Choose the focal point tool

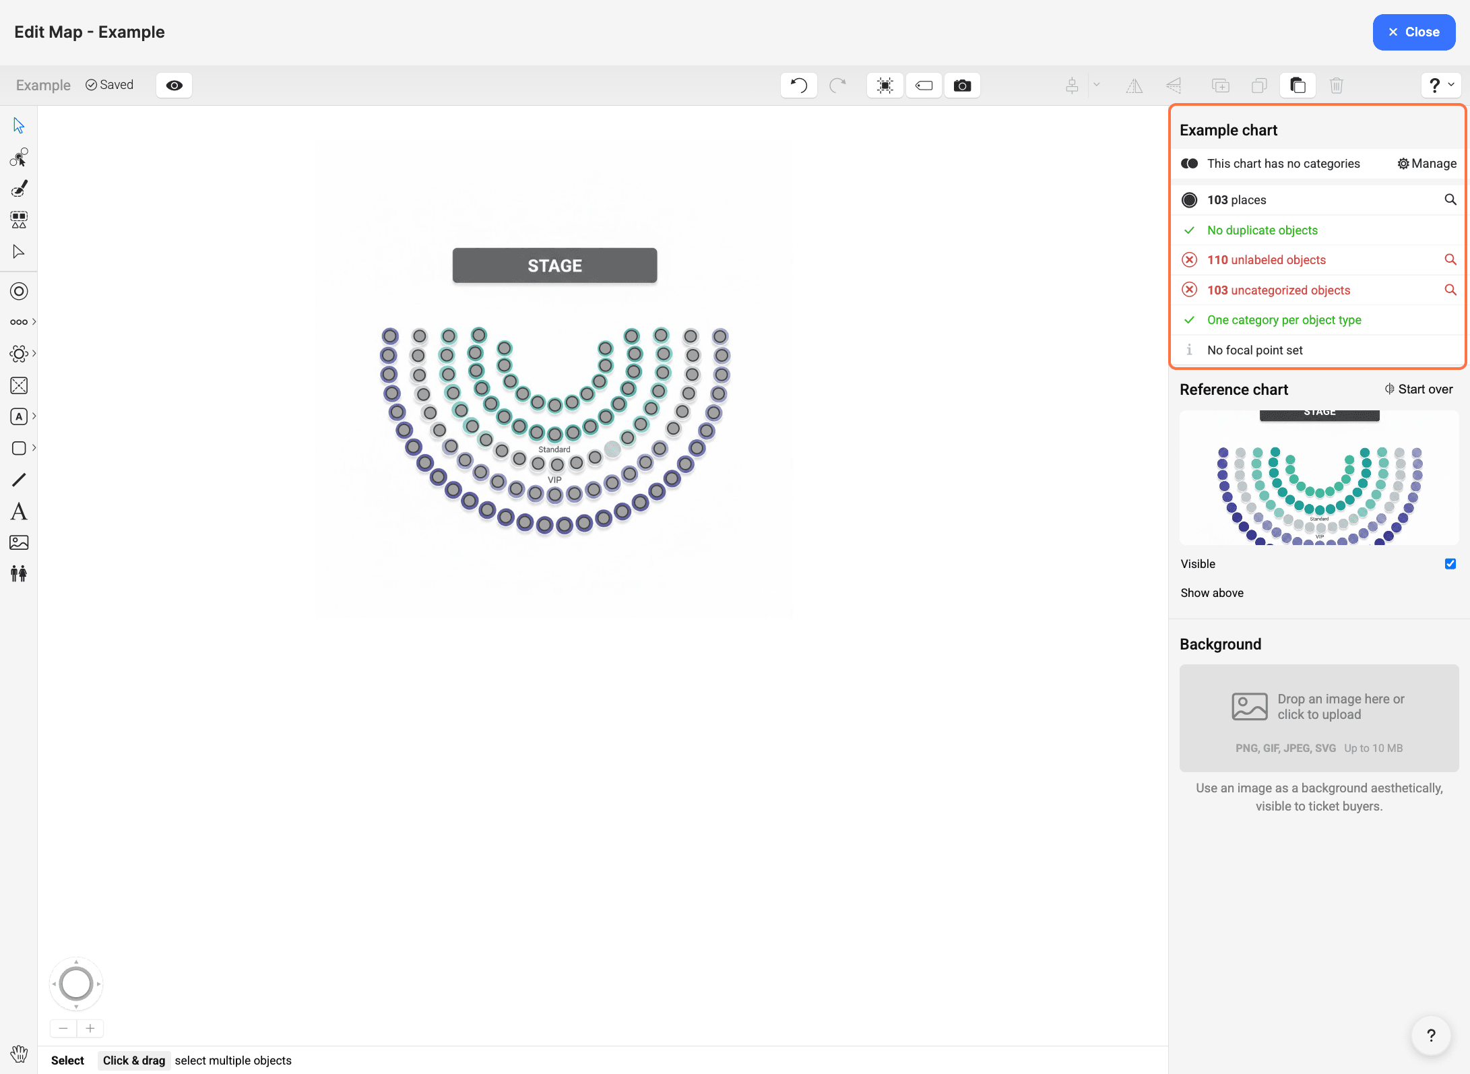click(x=19, y=291)
